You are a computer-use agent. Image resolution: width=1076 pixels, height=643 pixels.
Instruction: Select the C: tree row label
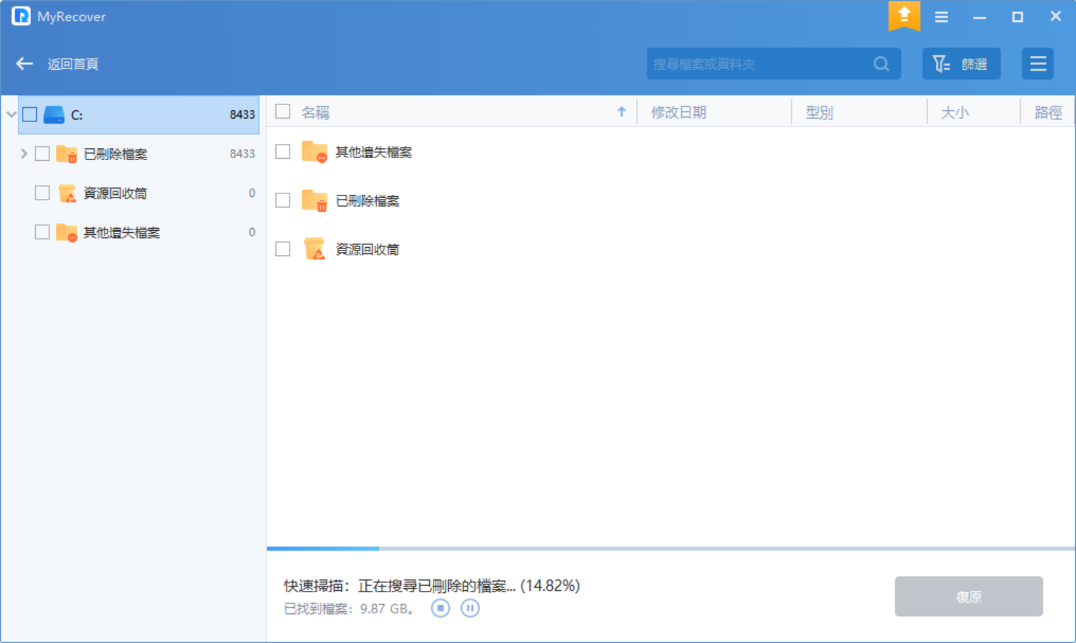point(77,115)
